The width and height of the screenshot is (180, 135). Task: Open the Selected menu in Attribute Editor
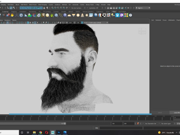click(x=158, y=20)
